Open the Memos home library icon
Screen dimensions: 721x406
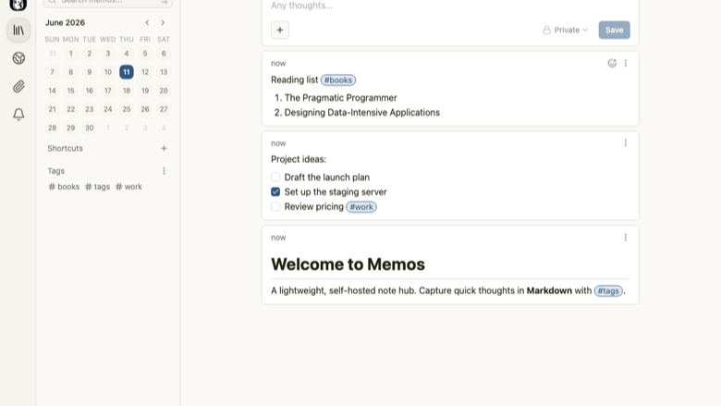[x=18, y=31]
